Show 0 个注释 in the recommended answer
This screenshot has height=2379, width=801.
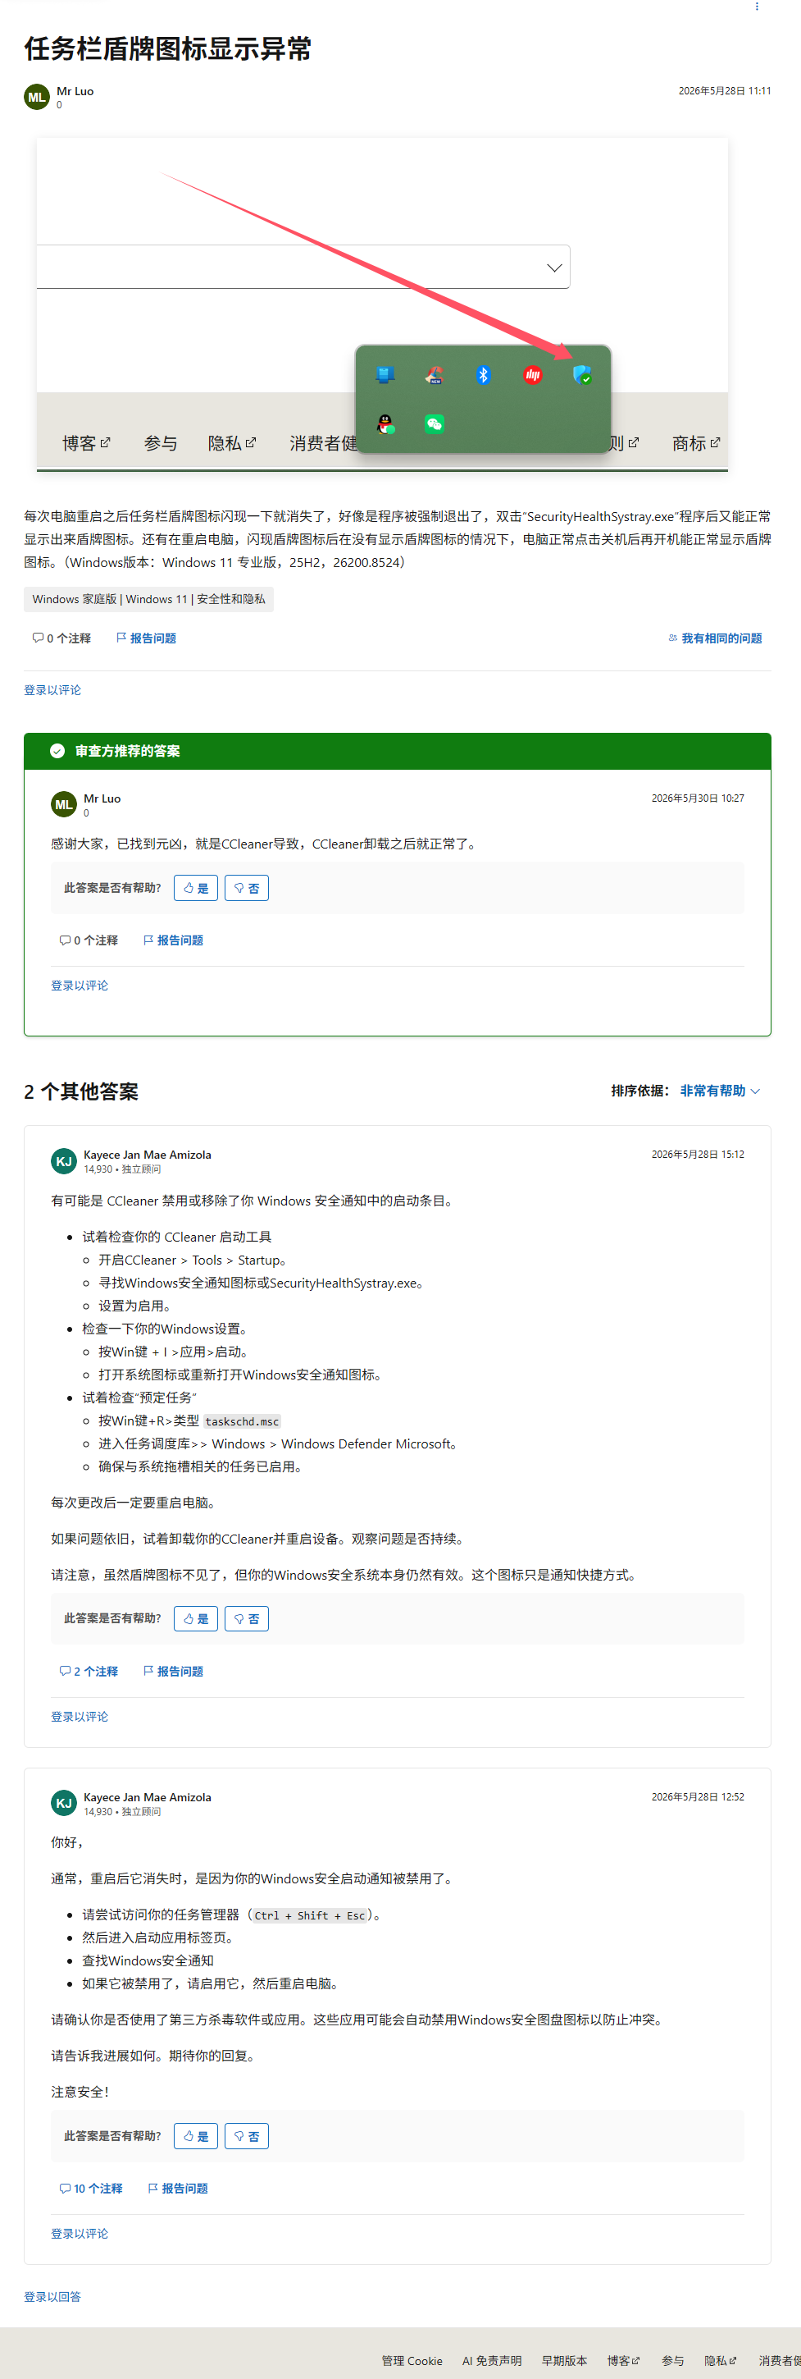(x=89, y=940)
